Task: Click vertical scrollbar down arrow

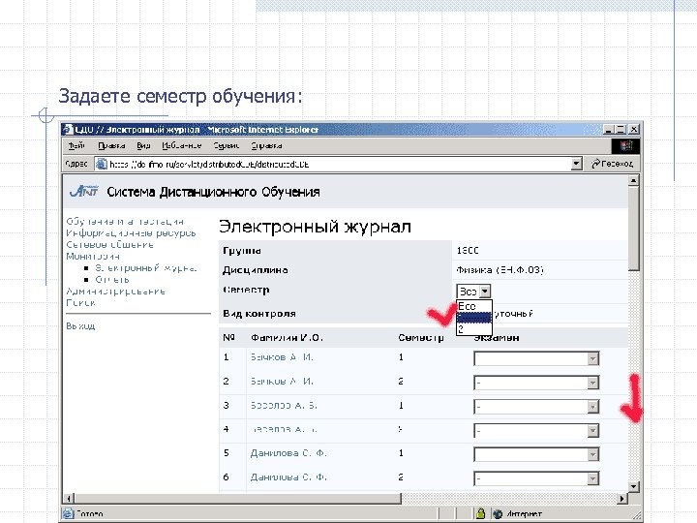Action: (634, 486)
